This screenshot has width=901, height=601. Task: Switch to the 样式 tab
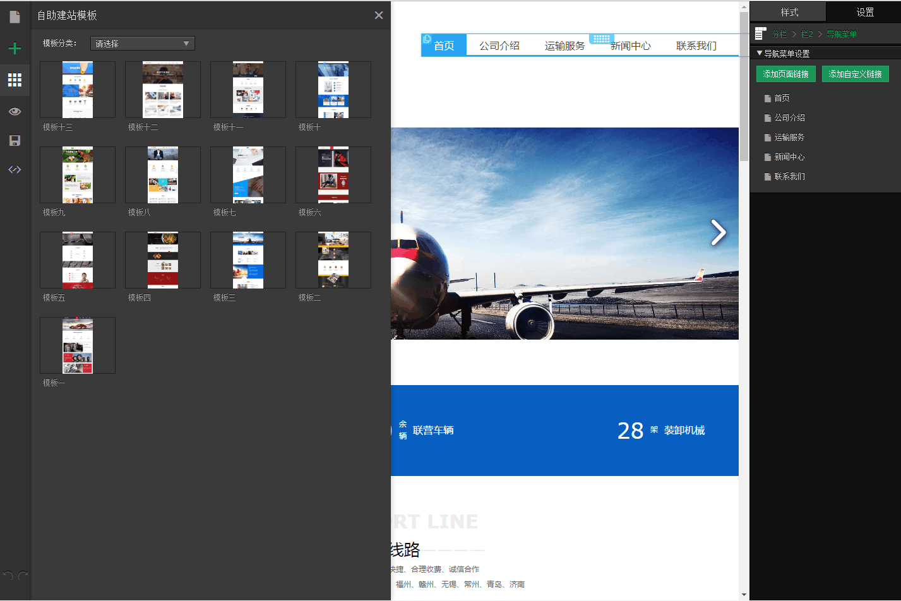coord(789,12)
